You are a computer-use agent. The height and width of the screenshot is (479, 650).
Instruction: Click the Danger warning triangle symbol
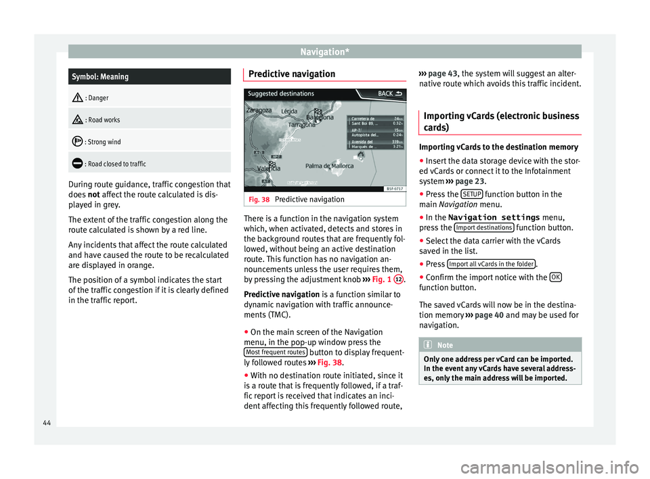[x=79, y=98]
